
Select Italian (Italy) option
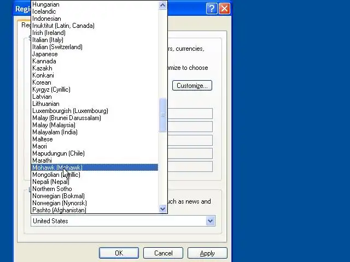(x=95, y=40)
